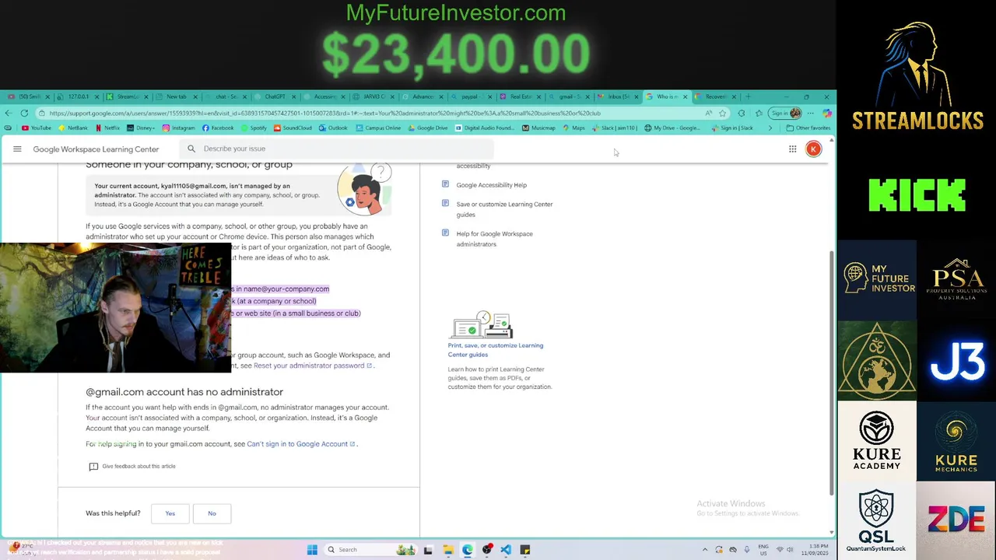Screen dimensions: 996x560
Task: Go back using the browser back arrow
Action: (x=8, y=113)
